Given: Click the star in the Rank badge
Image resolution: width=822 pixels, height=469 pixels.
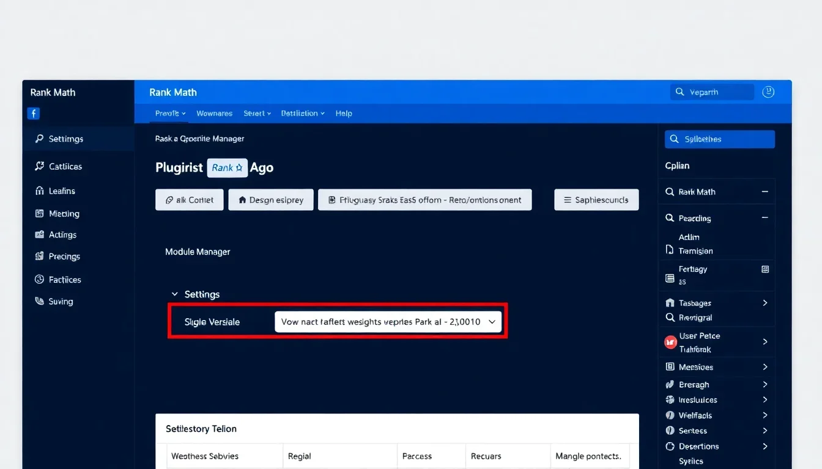Looking at the screenshot, I should (x=239, y=168).
